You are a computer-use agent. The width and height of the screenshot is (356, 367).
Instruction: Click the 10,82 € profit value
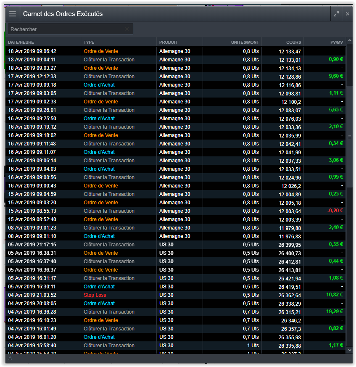point(335,295)
